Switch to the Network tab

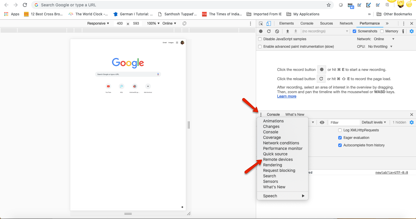coord(346,23)
